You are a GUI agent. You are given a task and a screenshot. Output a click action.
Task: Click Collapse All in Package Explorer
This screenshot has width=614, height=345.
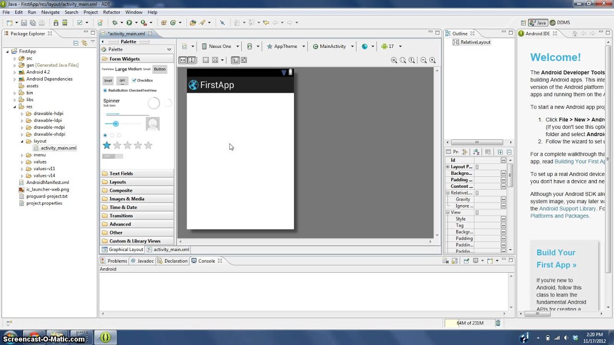pyautogui.click(x=76, y=43)
